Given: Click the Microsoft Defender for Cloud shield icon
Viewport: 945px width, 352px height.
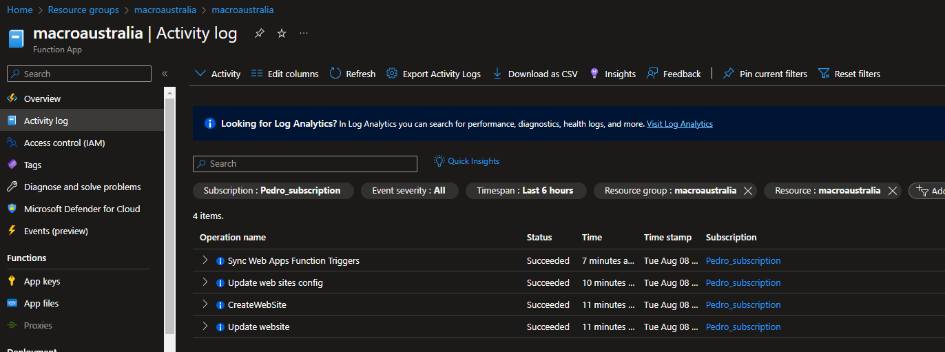Looking at the screenshot, I should coord(12,209).
